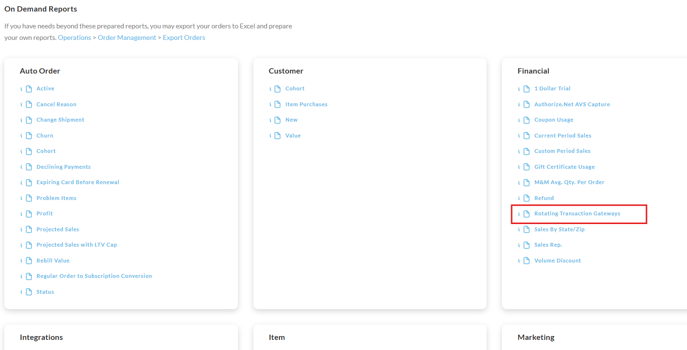
Task: Click the info icon beside Problem Items
Action: (21, 199)
